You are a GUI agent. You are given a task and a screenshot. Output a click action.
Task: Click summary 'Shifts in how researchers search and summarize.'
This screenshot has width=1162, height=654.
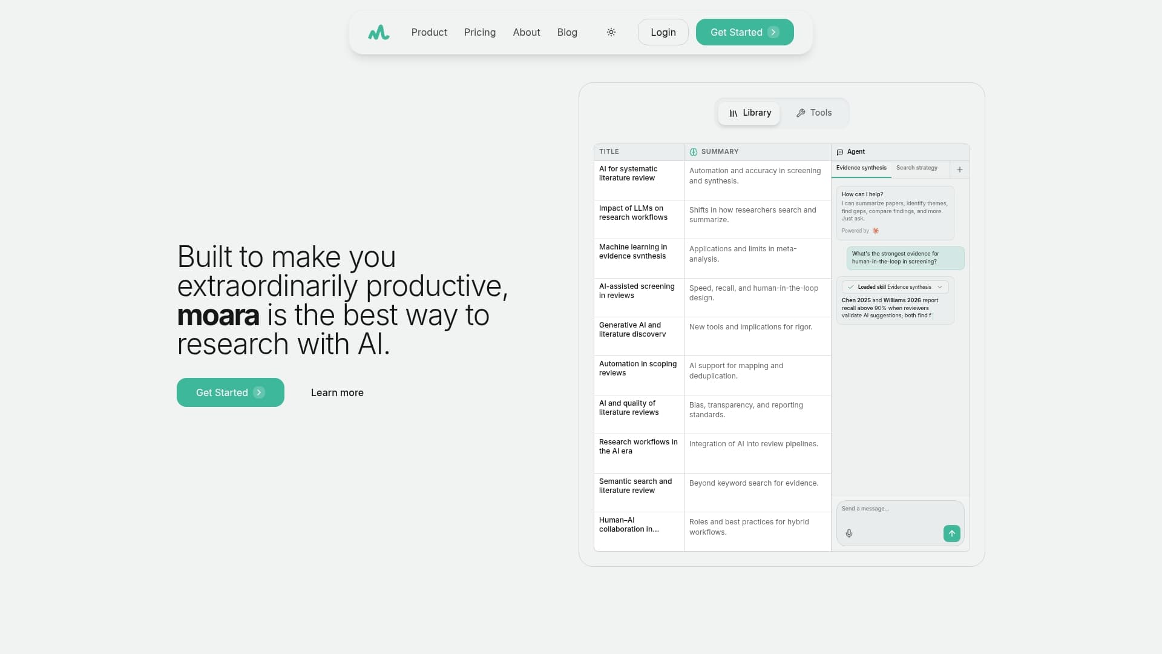point(752,215)
